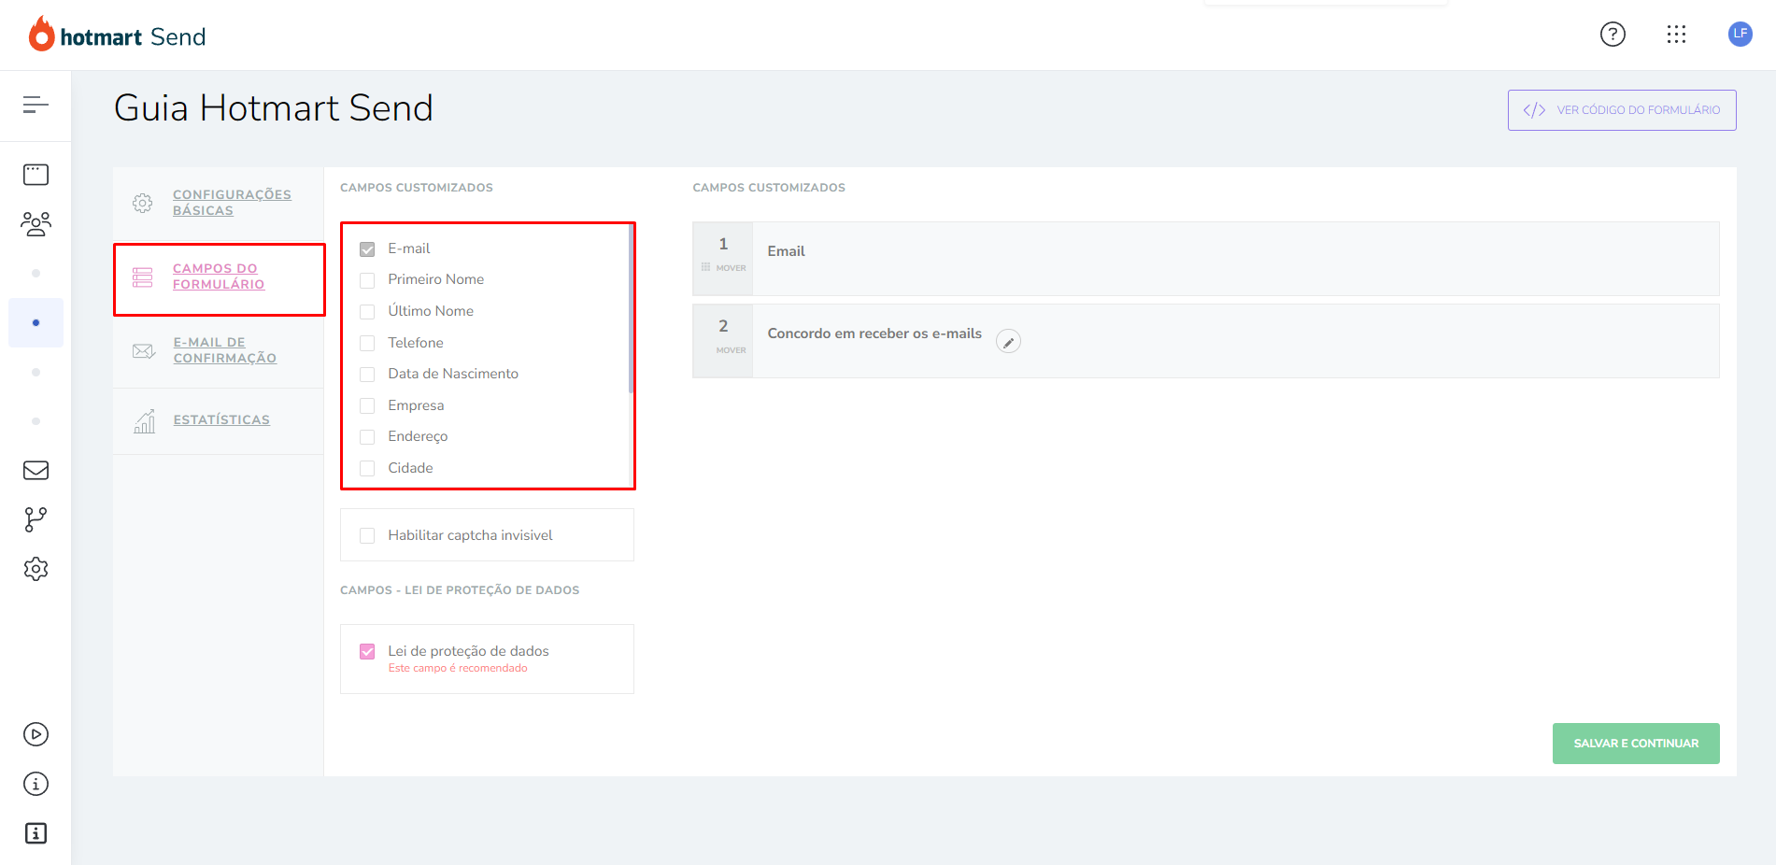1776x865 pixels.
Task: Click the circled info icon in sidebar
Action: point(36,784)
